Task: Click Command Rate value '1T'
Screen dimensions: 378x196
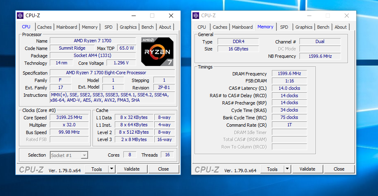Action: [289, 125]
